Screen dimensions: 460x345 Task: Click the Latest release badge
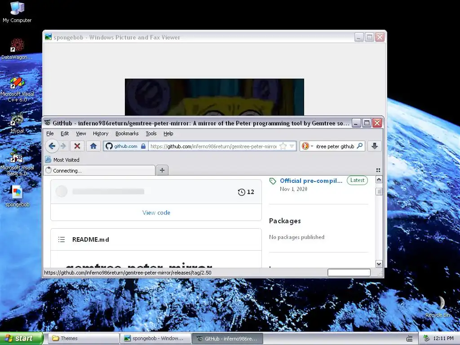[357, 180]
